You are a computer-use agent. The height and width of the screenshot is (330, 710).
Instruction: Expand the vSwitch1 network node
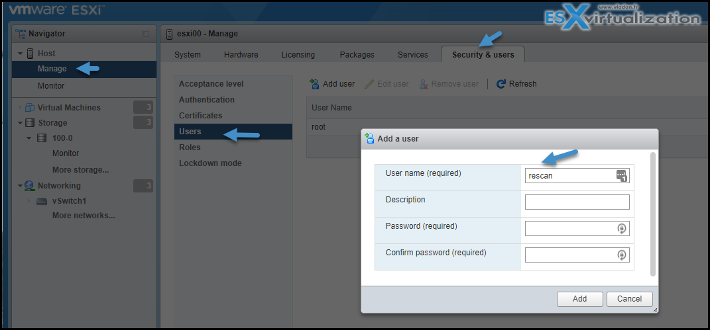30,201
